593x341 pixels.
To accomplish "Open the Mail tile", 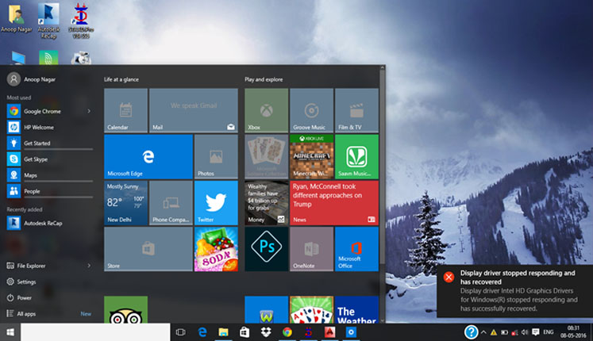I will 194,110.
